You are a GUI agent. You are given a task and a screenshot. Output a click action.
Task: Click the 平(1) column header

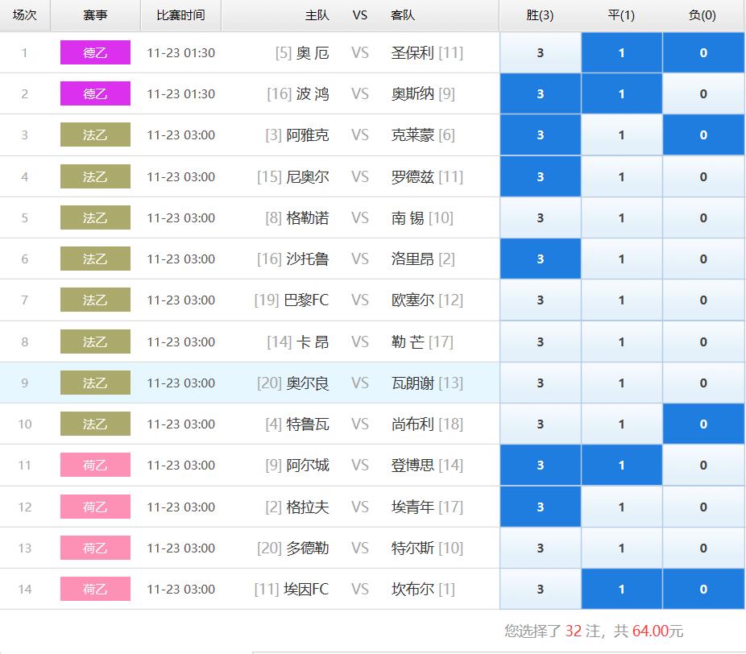click(621, 15)
